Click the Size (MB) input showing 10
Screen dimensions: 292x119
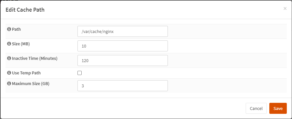point(123,46)
